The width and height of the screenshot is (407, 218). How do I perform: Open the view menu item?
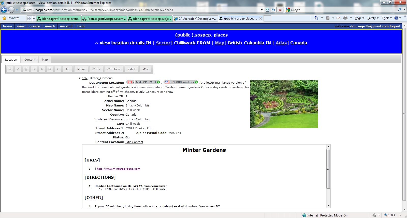(21, 26)
